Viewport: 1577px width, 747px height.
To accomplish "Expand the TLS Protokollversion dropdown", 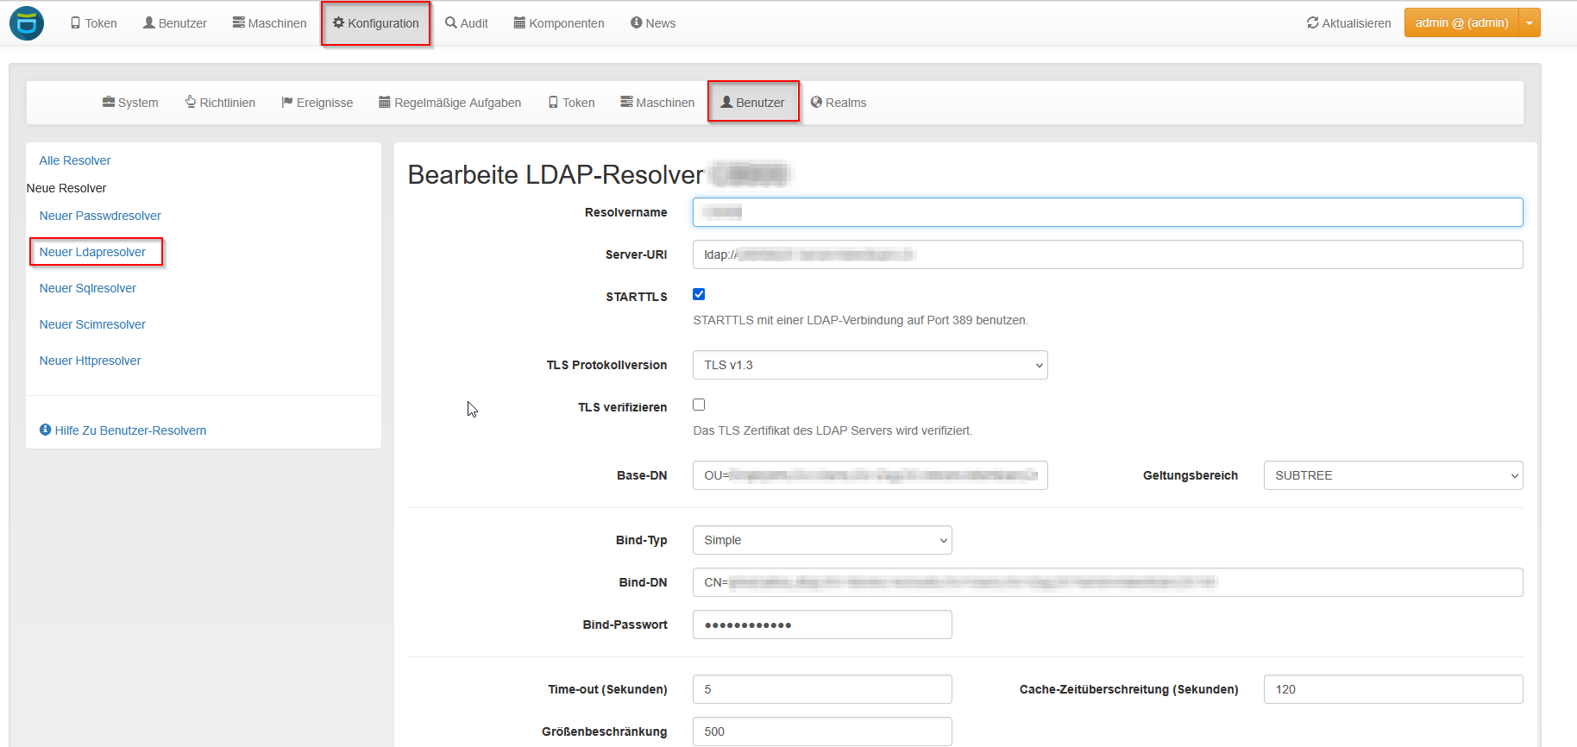I will pyautogui.click(x=870, y=365).
